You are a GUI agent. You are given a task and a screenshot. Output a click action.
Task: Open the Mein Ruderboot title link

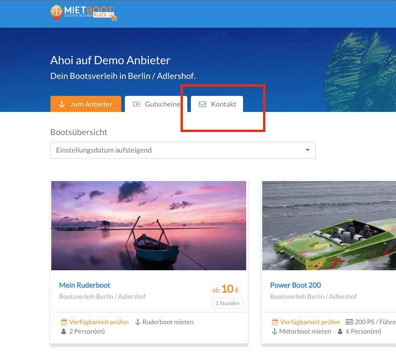tap(85, 285)
